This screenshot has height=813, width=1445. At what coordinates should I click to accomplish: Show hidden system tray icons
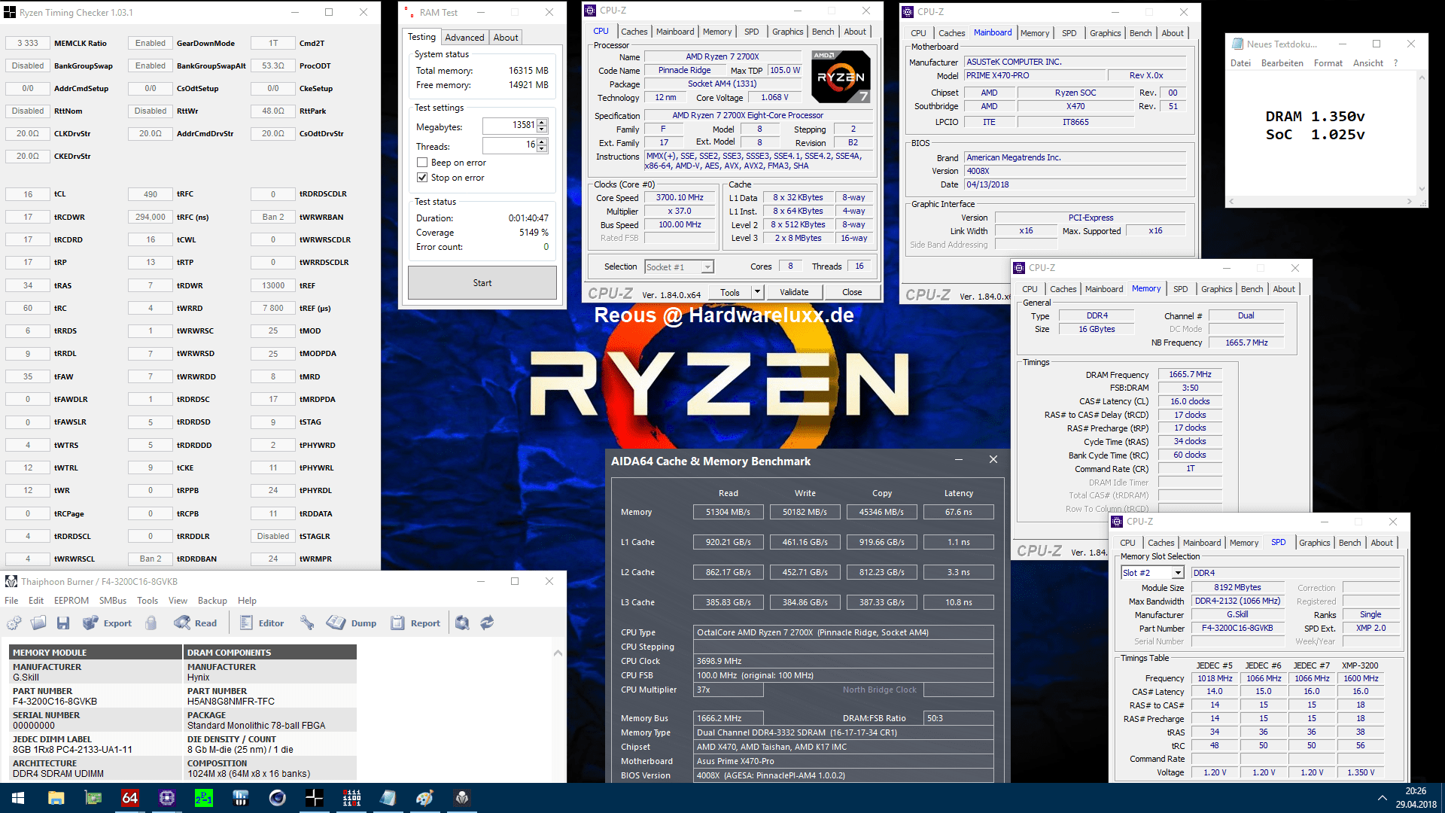point(1382,798)
